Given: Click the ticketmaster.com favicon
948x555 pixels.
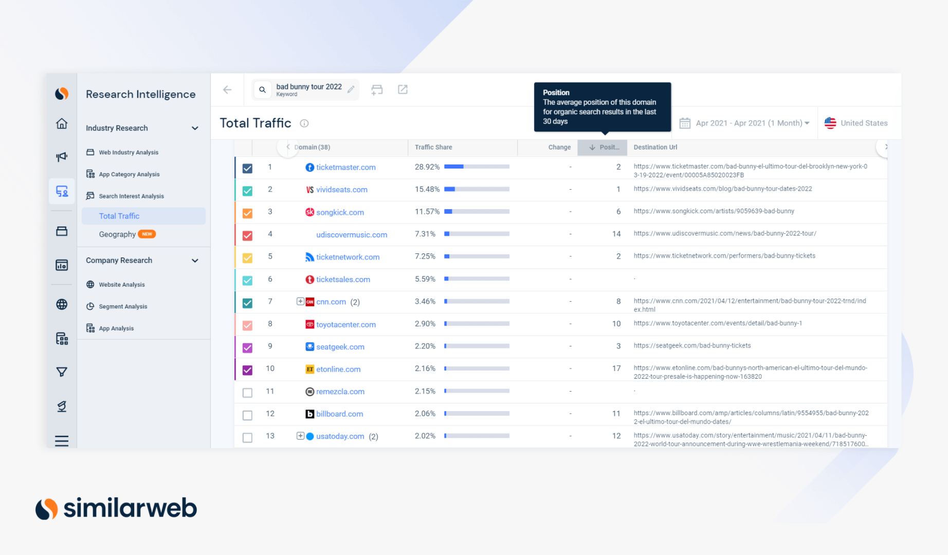Looking at the screenshot, I should coord(310,168).
